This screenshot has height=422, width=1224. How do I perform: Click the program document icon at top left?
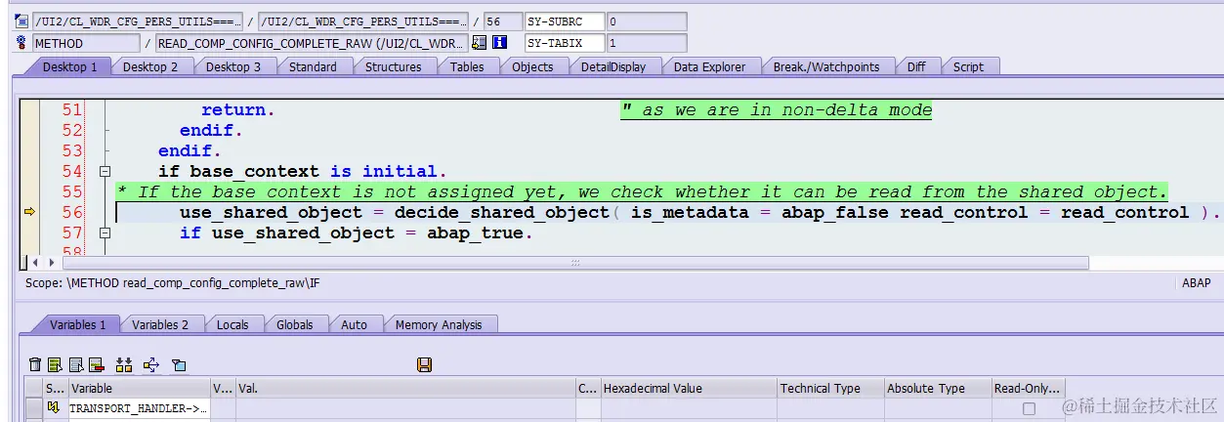(x=22, y=21)
